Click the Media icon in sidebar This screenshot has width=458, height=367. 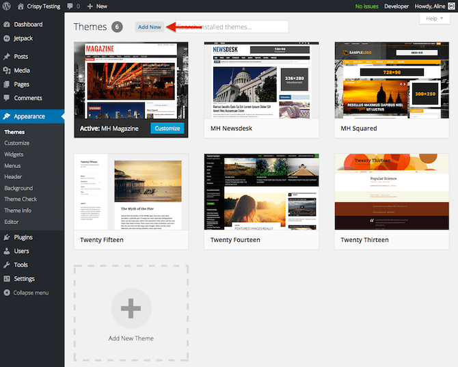(7, 70)
